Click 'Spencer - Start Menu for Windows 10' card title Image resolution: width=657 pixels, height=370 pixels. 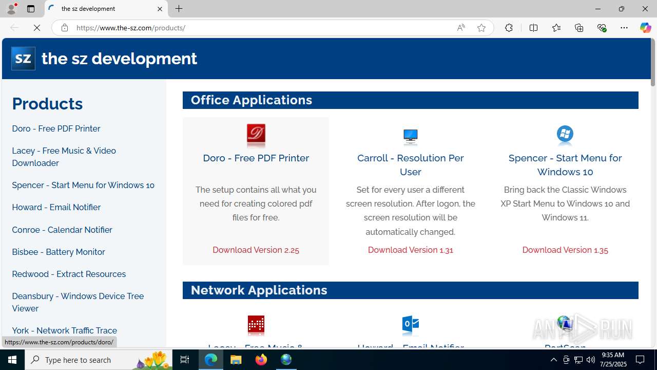pos(565,164)
